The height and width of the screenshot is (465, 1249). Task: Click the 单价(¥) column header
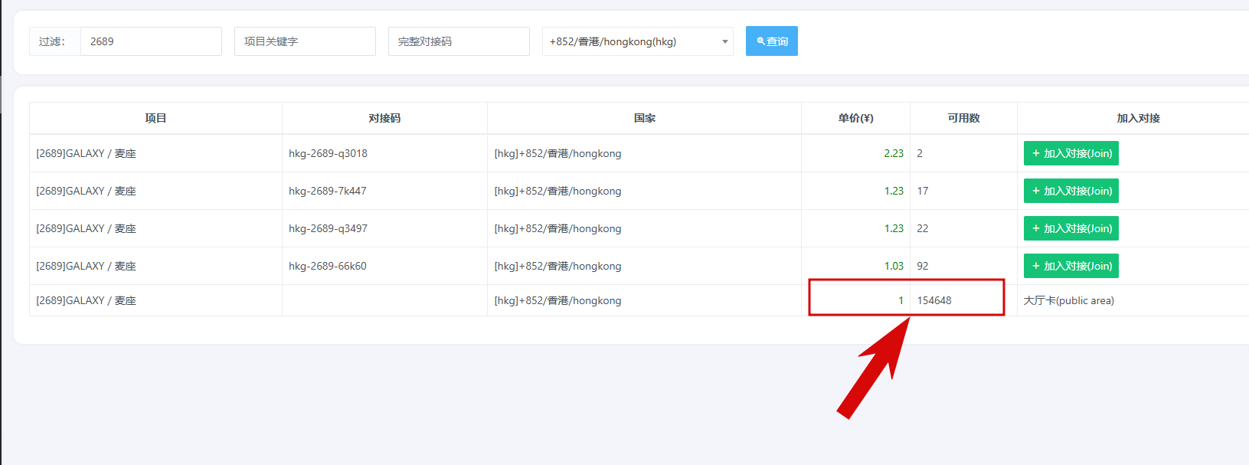tap(855, 118)
